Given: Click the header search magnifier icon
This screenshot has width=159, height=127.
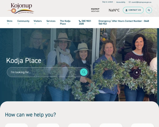Looking at the screenshot, I should 149,10.
